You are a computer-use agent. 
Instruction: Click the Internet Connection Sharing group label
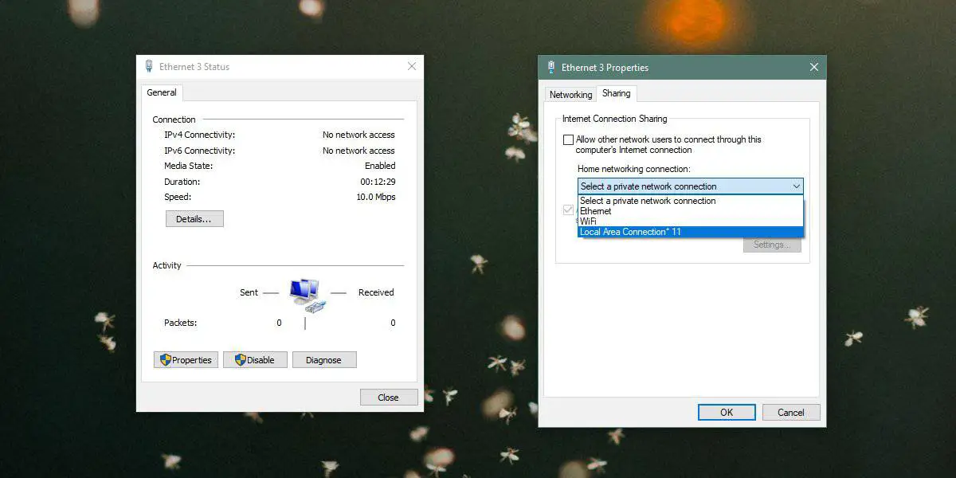coord(614,119)
